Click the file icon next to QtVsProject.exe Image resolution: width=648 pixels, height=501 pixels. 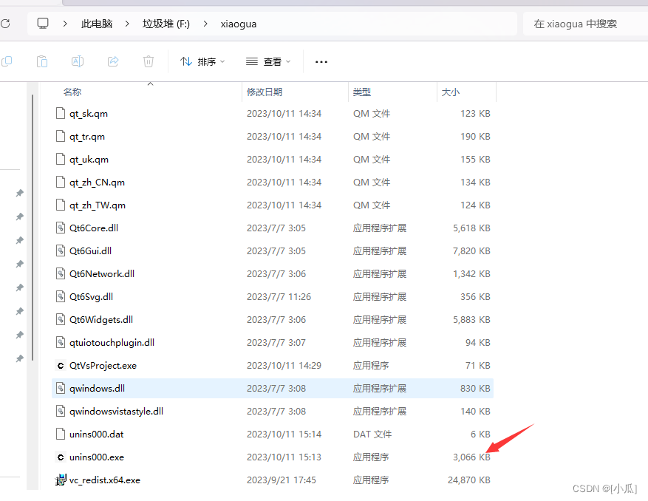pos(60,365)
